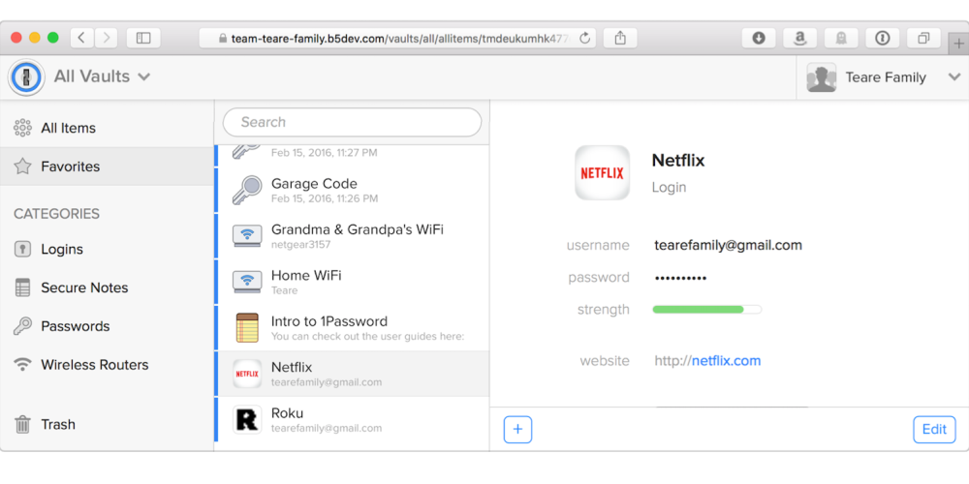The image size is (969, 484).
Task: Reload the page with the refresh icon
Action: (585, 38)
